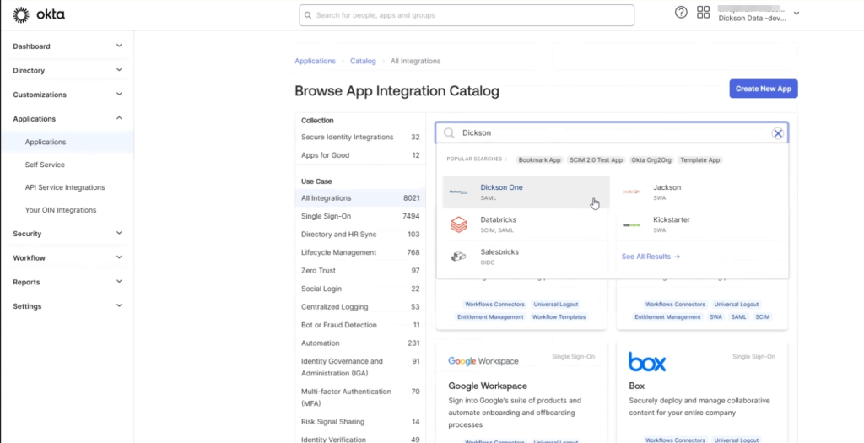Select All Integrations use case
864x443 pixels.
point(360,197)
